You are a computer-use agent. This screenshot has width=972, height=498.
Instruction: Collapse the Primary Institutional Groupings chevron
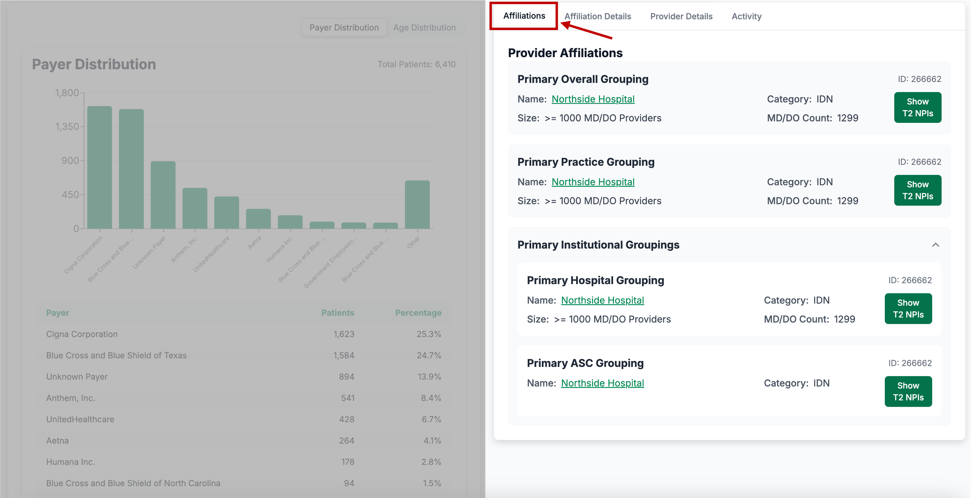pyautogui.click(x=935, y=245)
